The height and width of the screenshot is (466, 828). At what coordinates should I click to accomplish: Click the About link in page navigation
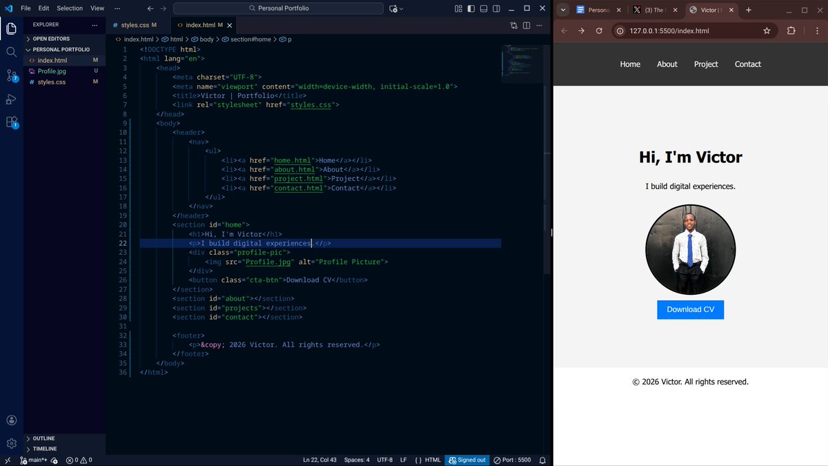(x=667, y=64)
